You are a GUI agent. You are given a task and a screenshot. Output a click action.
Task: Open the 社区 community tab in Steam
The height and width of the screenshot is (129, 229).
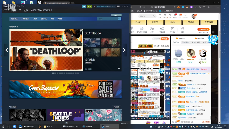26,10
